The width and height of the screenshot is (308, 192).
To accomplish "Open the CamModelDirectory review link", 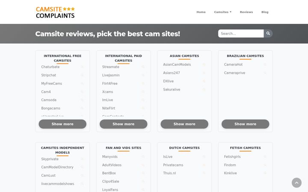I will click(57, 167).
